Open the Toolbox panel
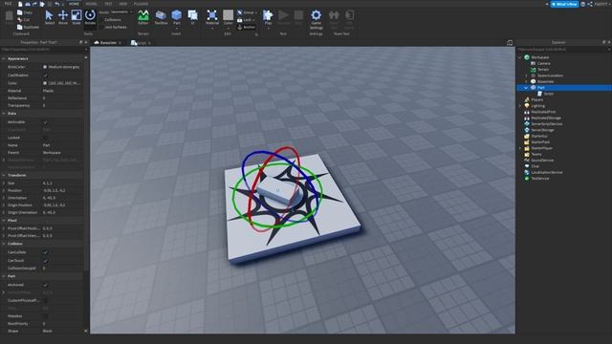612x344 pixels. 161,17
